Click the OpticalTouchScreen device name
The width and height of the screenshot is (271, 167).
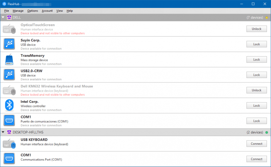(x=38, y=25)
